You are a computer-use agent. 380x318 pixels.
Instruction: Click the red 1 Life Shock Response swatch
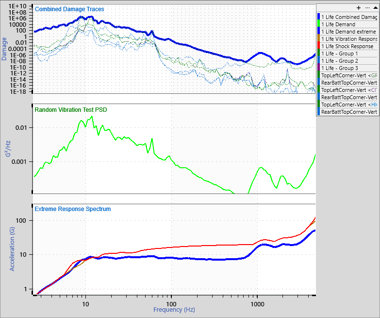[318, 46]
